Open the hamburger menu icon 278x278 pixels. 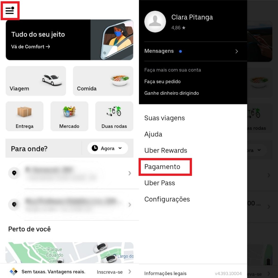pos(10,11)
